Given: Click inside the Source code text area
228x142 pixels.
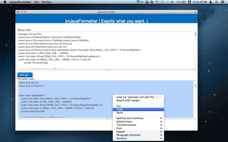Looking at the screenshot, I should [106, 50].
